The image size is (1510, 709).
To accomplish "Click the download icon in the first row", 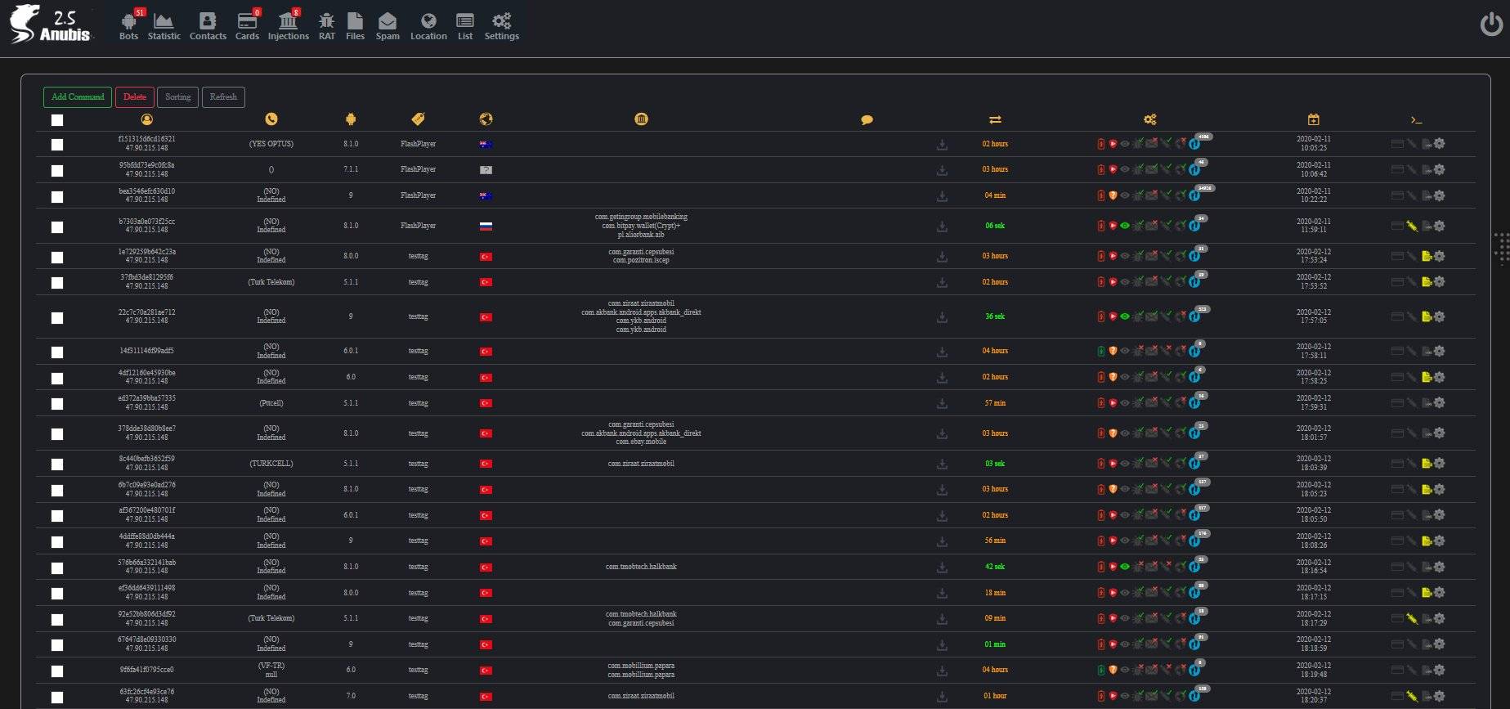I will click(x=942, y=145).
